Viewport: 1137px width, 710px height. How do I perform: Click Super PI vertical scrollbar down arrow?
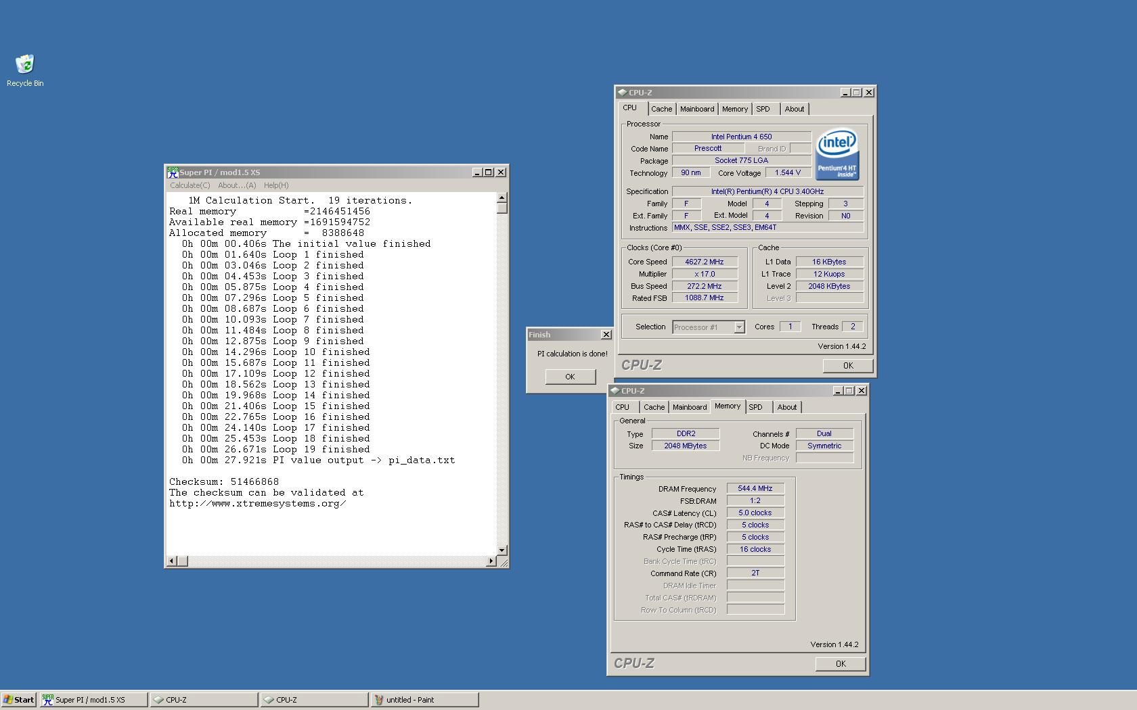tap(501, 550)
